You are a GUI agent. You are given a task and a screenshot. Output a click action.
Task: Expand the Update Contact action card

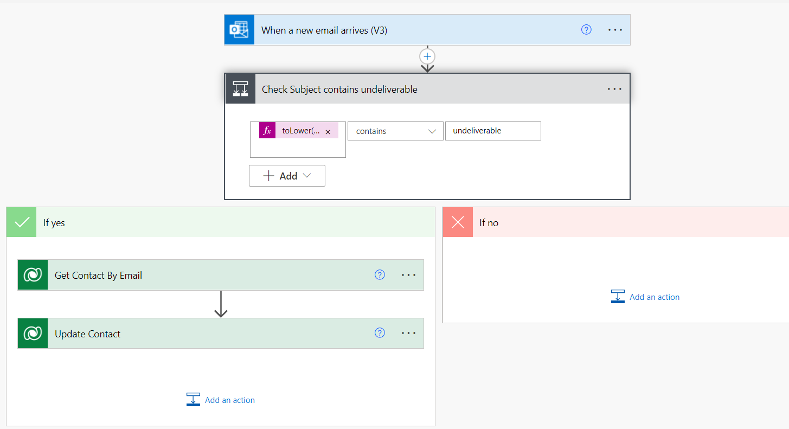click(206, 334)
